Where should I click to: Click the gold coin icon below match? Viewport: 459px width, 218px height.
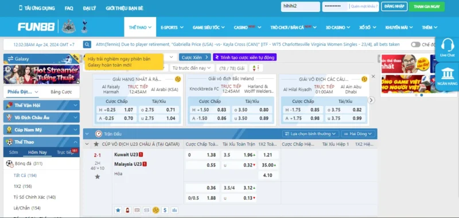[155, 210]
